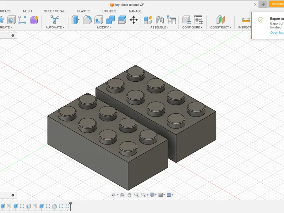Click the Move/Copy arrows icon
284x213 pixels.
click(x=134, y=20)
